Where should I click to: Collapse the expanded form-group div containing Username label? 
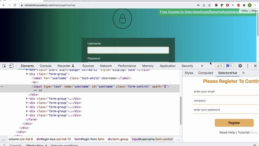(27, 74)
